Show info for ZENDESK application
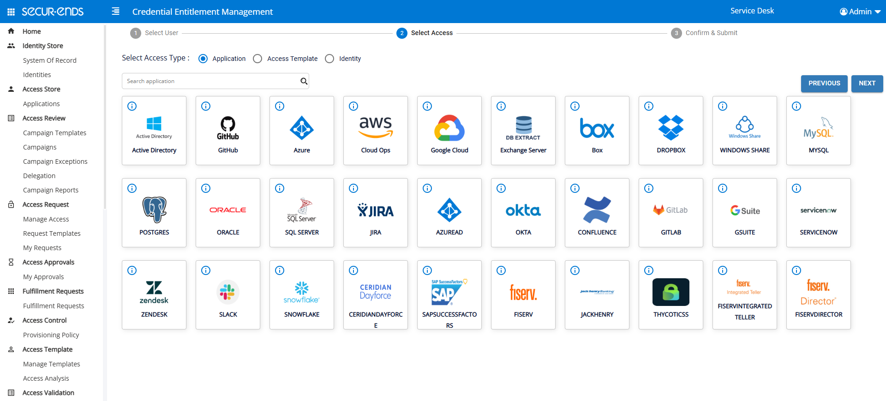Viewport: 886px width, 401px height. click(x=132, y=270)
